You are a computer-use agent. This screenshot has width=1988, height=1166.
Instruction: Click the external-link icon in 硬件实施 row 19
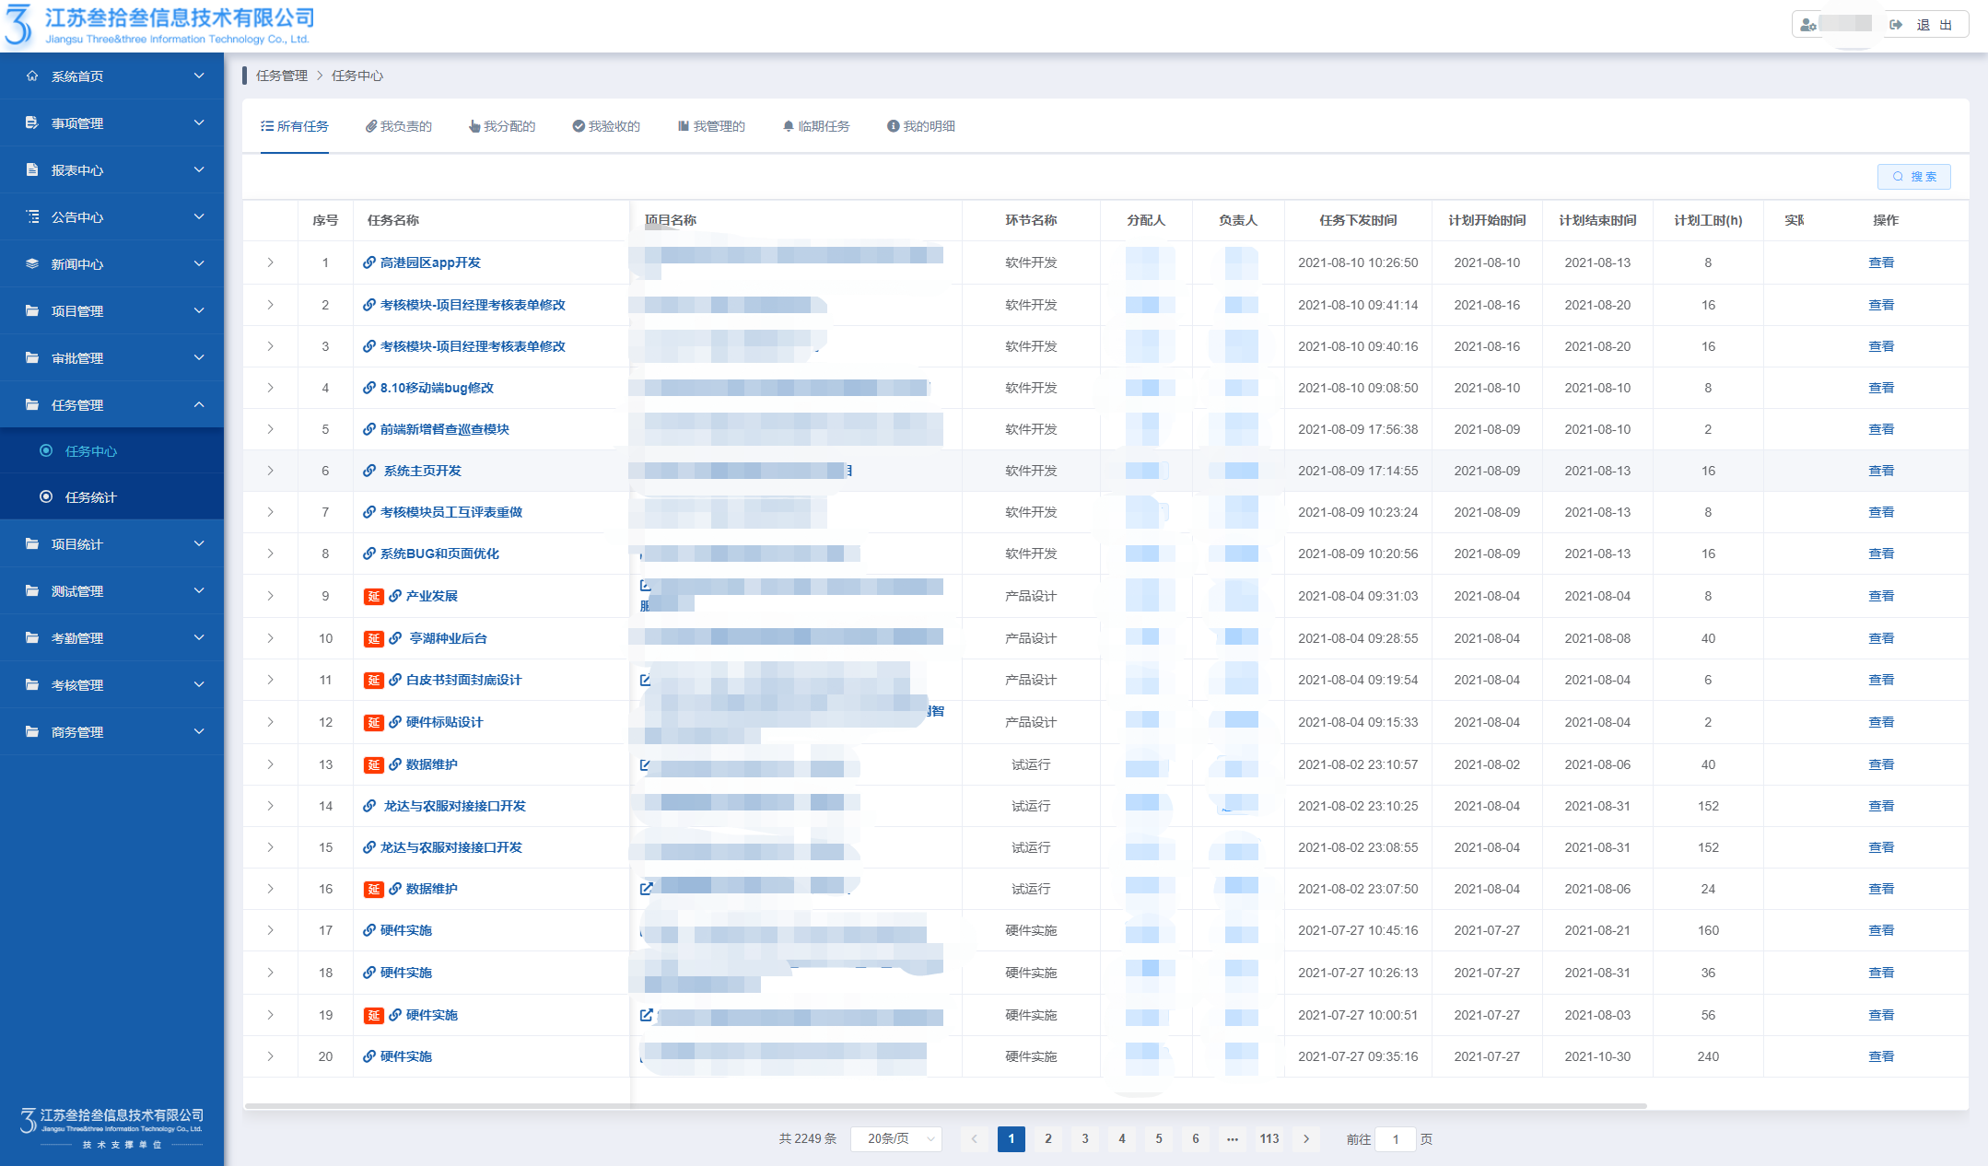(x=647, y=1015)
